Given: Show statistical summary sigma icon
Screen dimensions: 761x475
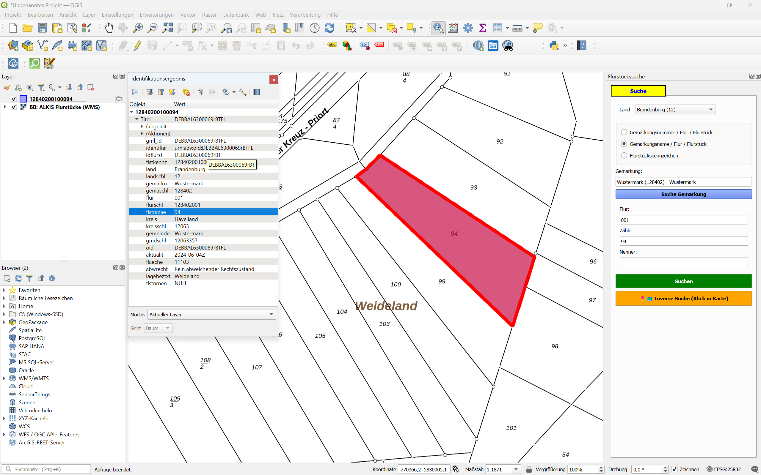Looking at the screenshot, I should point(482,28).
